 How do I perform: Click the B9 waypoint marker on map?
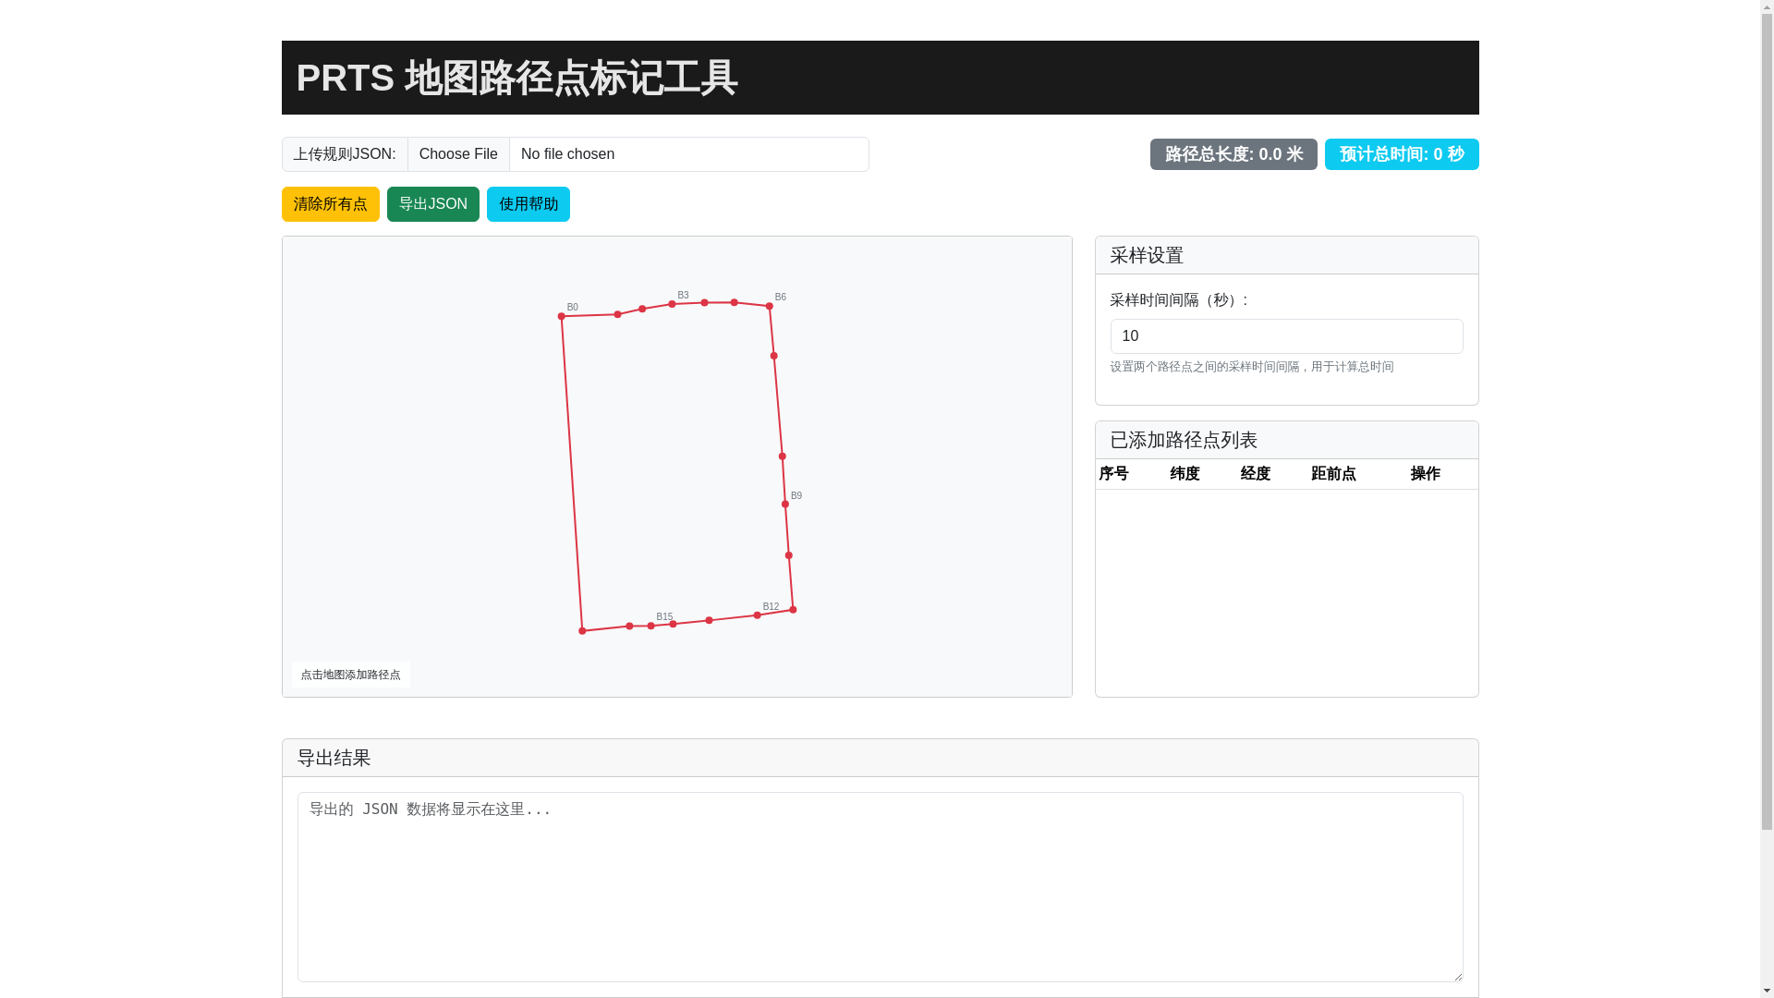coord(785,505)
